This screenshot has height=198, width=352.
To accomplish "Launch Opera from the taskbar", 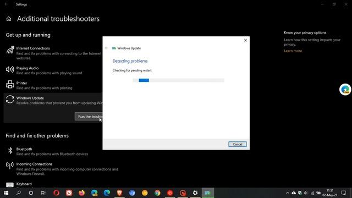I will [56, 193].
